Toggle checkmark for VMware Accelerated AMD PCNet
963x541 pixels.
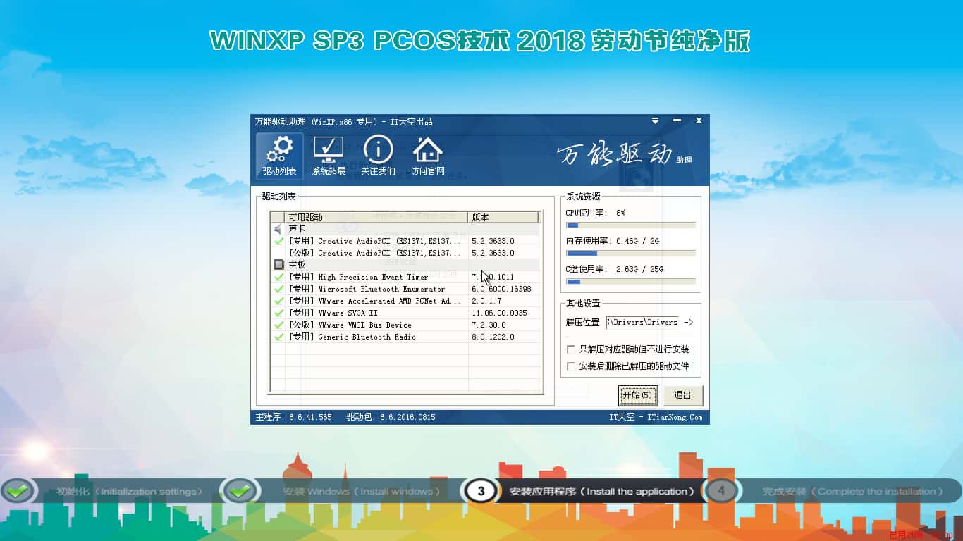point(279,301)
